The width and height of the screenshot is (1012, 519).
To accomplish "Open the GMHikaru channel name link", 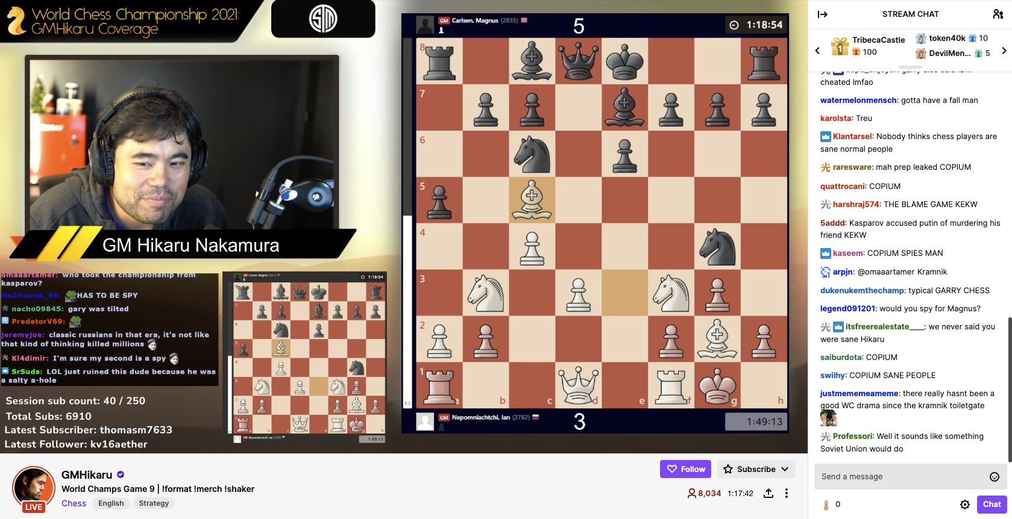I will point(87,474).
